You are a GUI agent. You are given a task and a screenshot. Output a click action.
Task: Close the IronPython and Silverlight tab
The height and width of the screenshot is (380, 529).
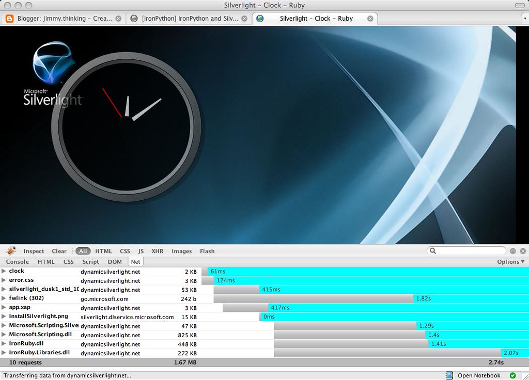click(244, 19)
